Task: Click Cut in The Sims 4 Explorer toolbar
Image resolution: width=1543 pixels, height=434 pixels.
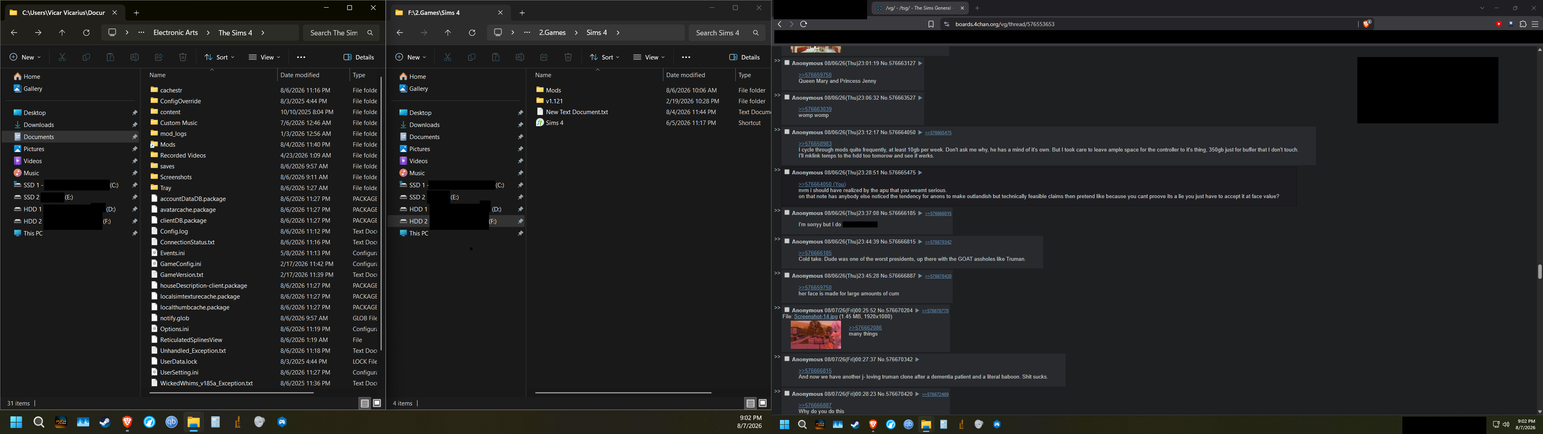Action: click(x=62, y=57)
